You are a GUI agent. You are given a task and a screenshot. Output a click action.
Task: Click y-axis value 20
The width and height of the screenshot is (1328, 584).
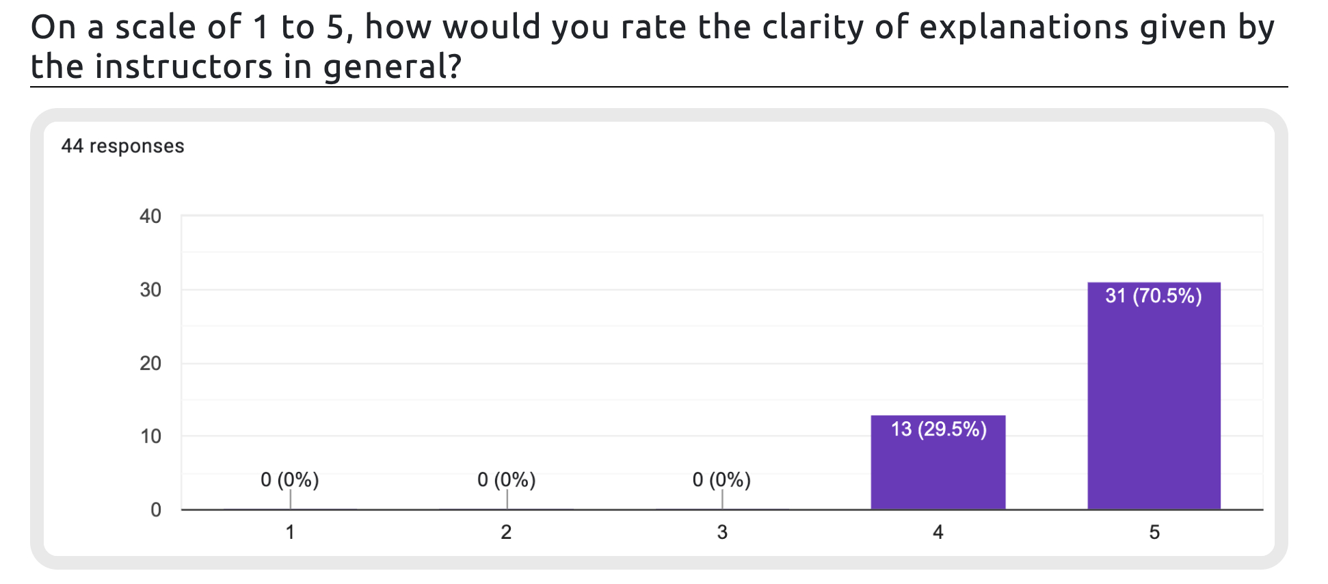point(150,363)
